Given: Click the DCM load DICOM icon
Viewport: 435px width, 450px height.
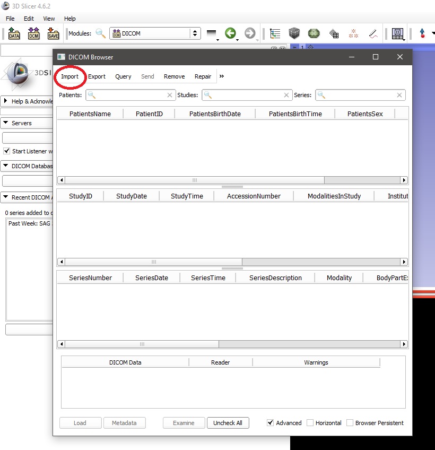Looking at the screenshot, I should click(x=33, y=34).
